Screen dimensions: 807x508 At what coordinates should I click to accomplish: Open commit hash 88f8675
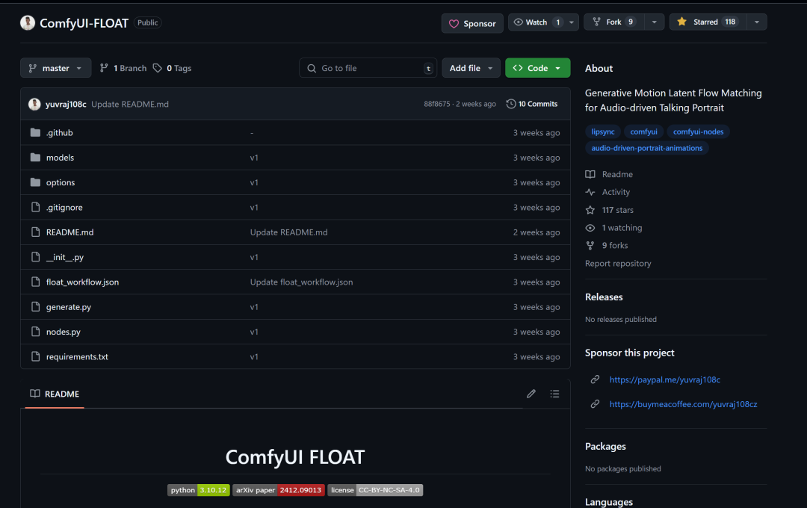pyautogui.click(x=437, y=104)
